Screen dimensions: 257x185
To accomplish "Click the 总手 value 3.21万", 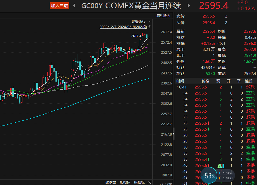I will tap(209, 49).
